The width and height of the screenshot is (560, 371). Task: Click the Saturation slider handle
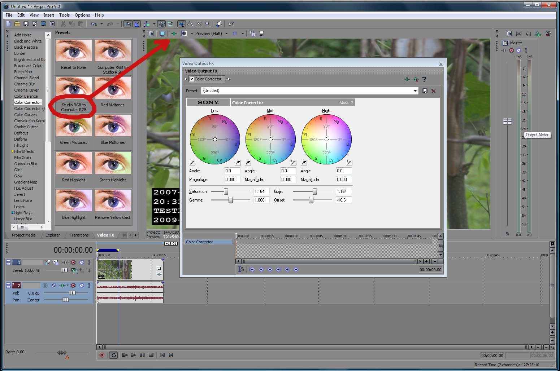[226, 191]
